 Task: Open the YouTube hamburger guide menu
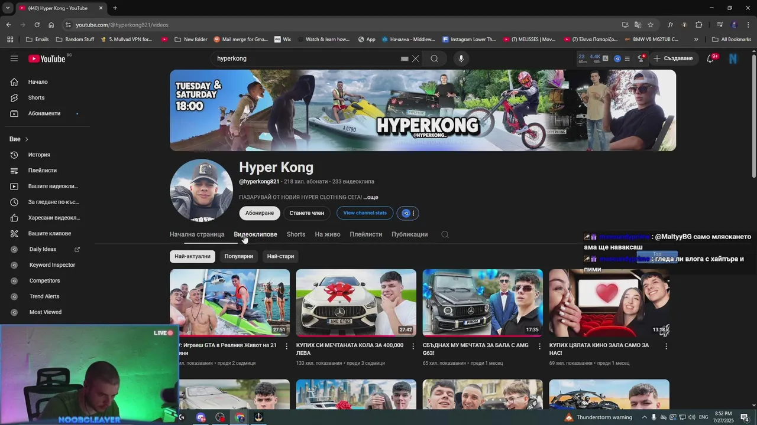14,58
